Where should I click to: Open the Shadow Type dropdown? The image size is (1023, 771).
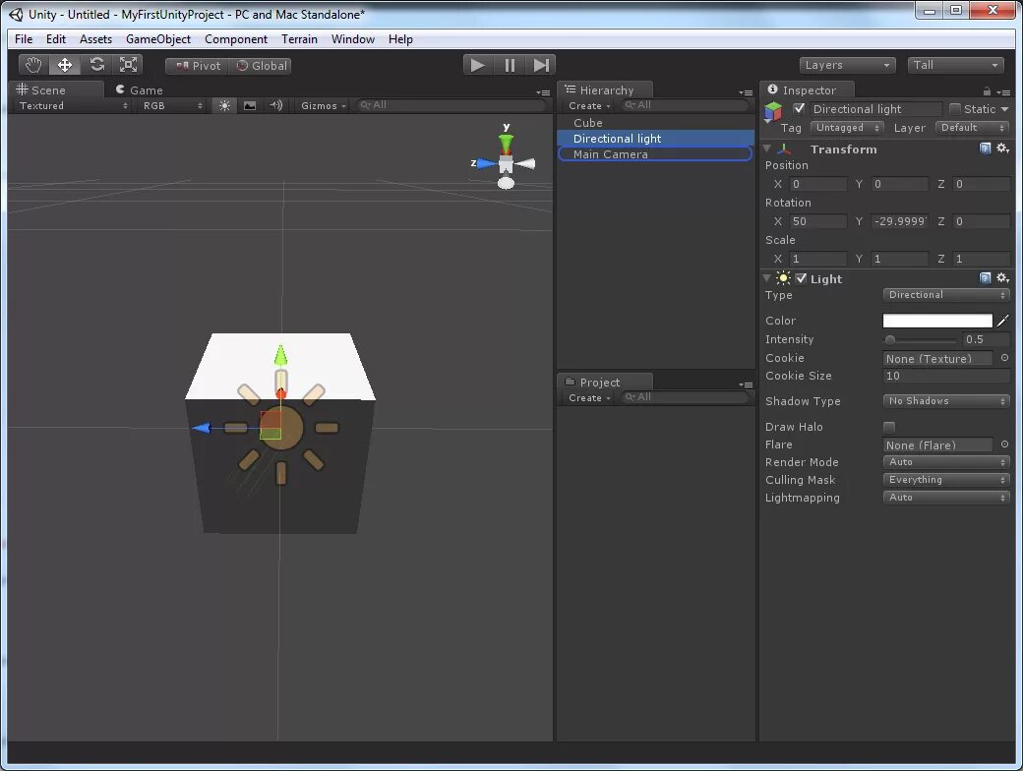(946, 401)
